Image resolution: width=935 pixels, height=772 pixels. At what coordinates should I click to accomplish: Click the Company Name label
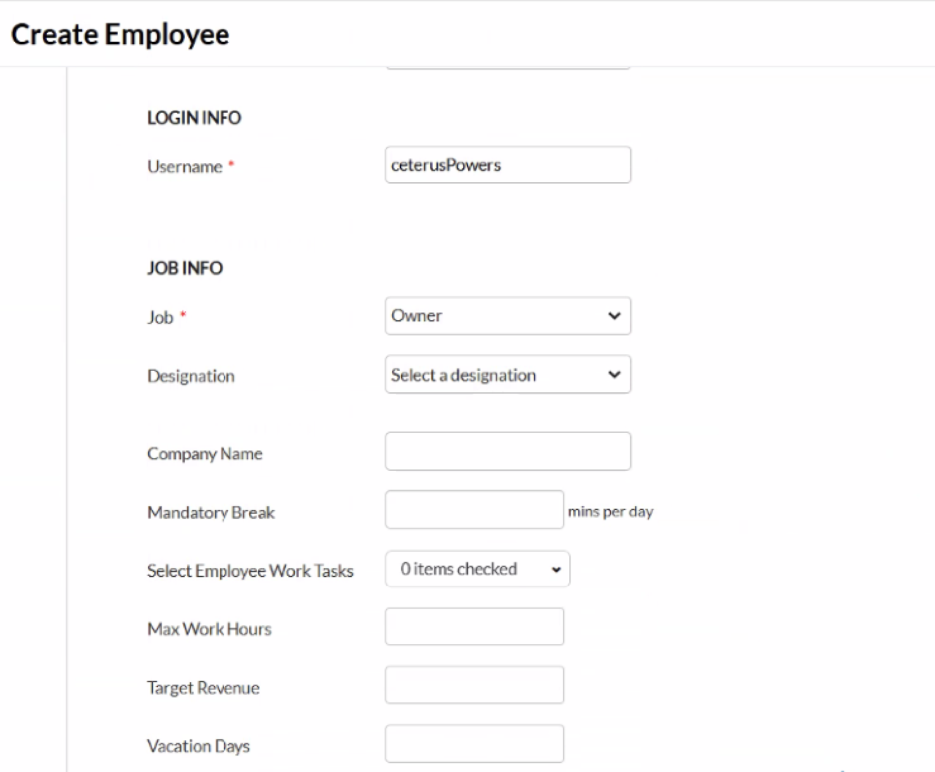point(205,454)
